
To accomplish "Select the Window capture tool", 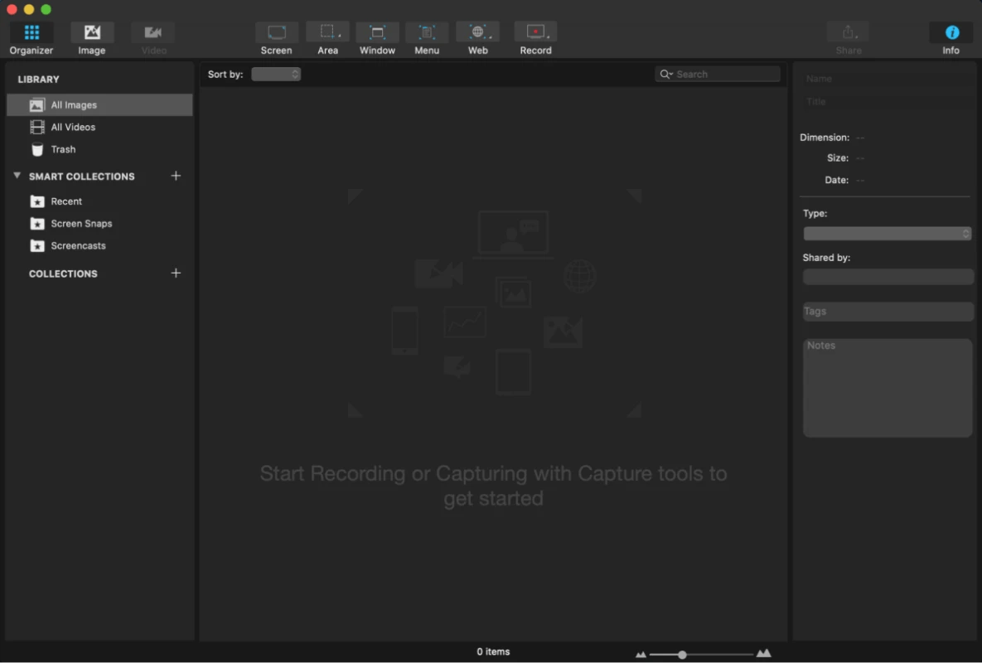I will coord(377,33).
